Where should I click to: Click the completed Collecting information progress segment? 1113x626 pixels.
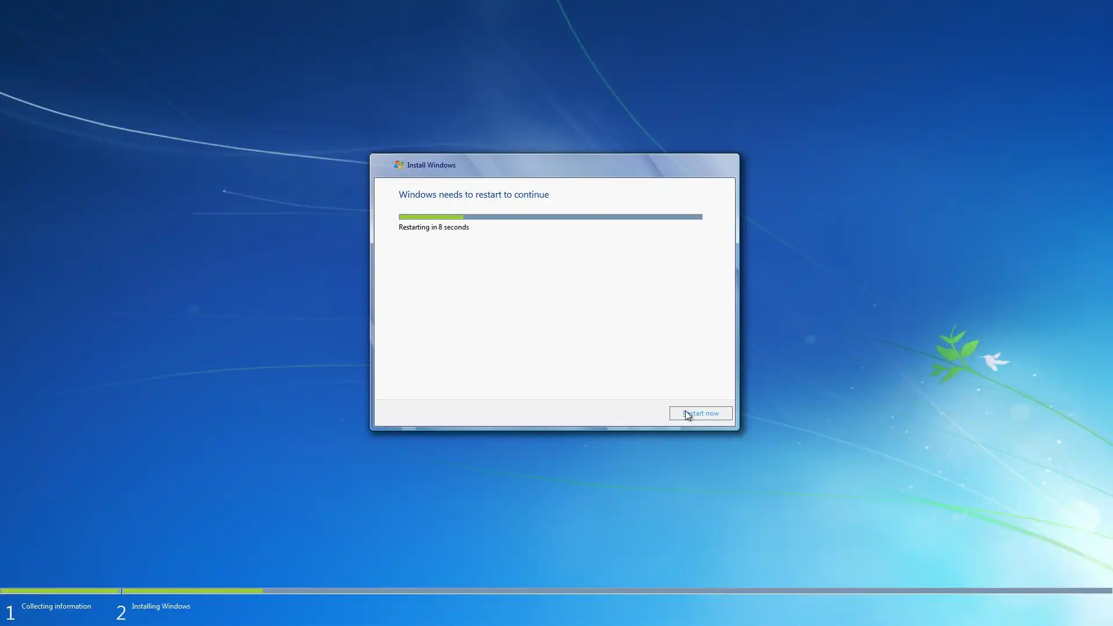(60, 591)
